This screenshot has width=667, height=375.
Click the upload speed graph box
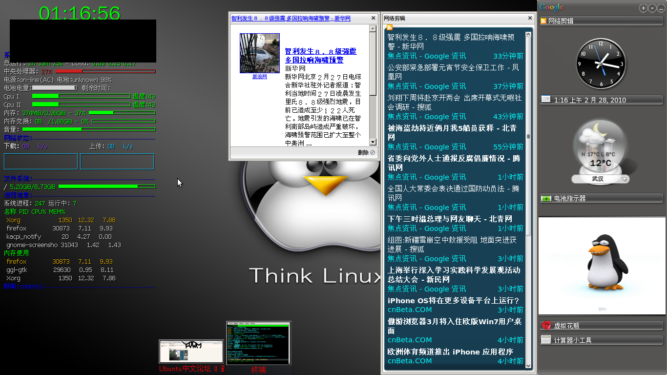pyautogui.click(x=117, y=161)
